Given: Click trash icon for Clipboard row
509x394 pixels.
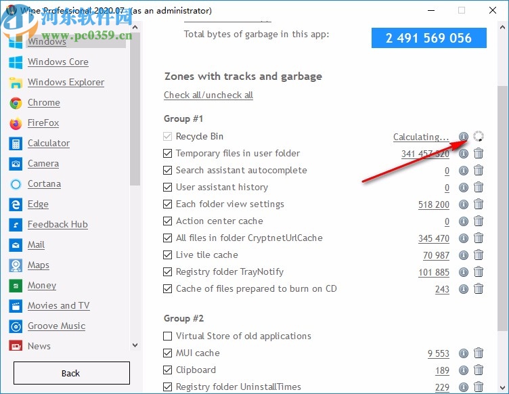Looking at the screenshot, I should pyautogui.click(x=479, y=370).
